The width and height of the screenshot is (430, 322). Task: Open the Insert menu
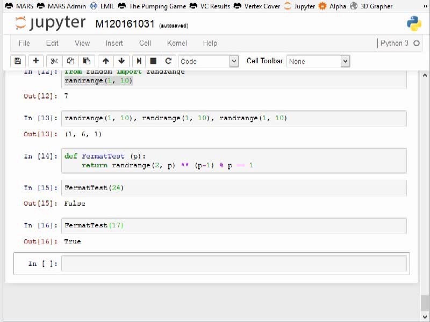point(114,43)
